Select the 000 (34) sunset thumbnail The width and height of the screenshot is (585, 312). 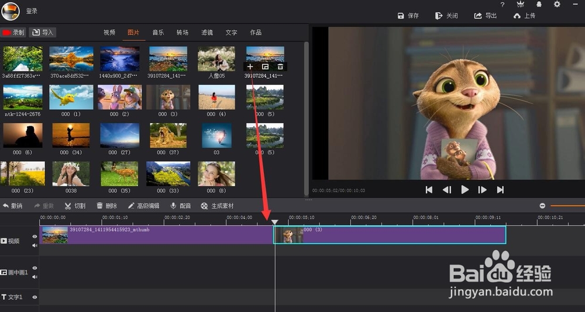[x=71, y=136]
